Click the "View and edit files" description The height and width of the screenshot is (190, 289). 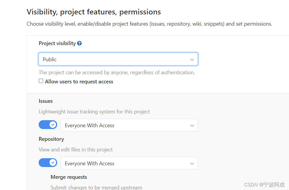click(76, 150)
